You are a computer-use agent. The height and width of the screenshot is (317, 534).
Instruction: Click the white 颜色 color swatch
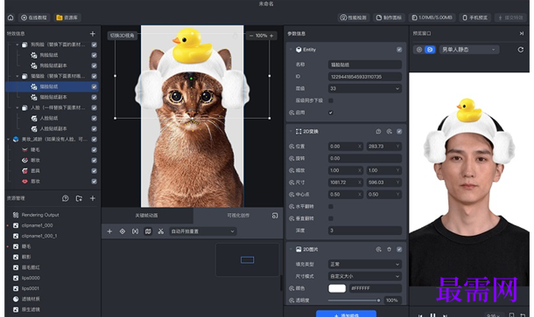click(337, 288)
